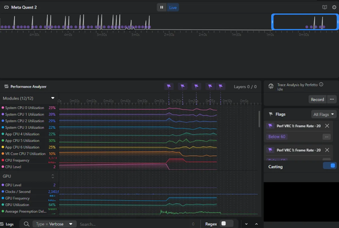
Task: Click the Logs search magnifier icon
Action: 26,224
